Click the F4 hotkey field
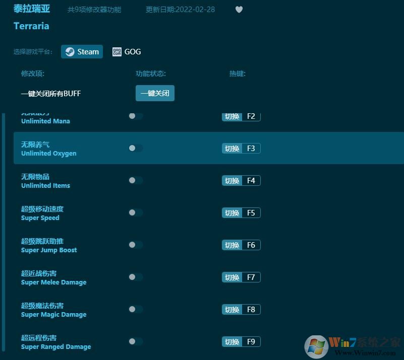Image resolution: width=404 pixels, height=360 pixels. click(x=251, y=181)
